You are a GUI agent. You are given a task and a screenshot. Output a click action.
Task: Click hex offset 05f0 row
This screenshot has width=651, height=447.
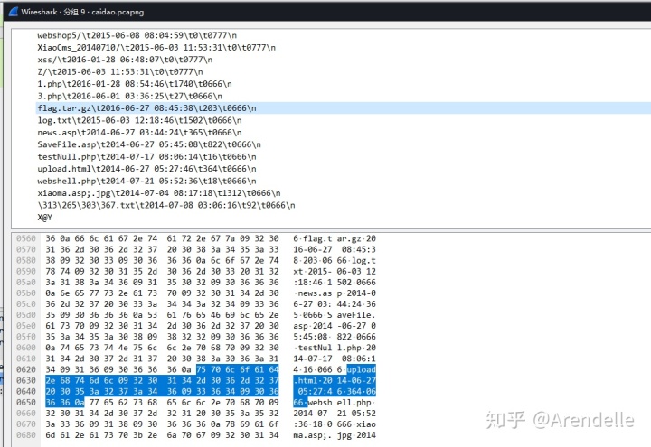click(196, 337)
